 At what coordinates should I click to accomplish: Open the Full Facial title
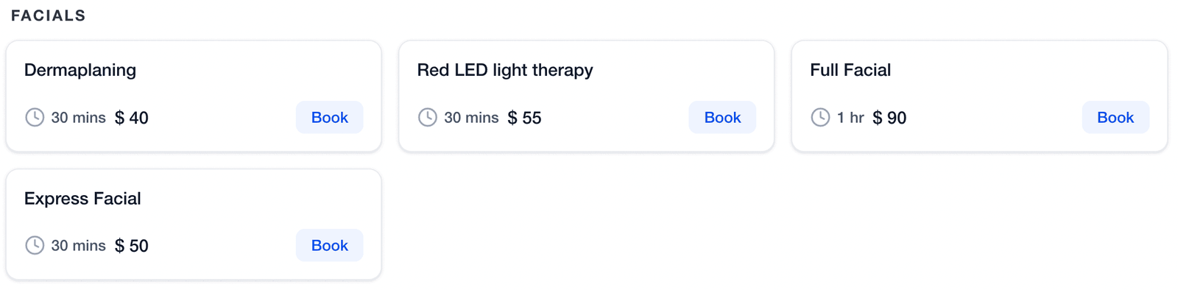(850, 70)
